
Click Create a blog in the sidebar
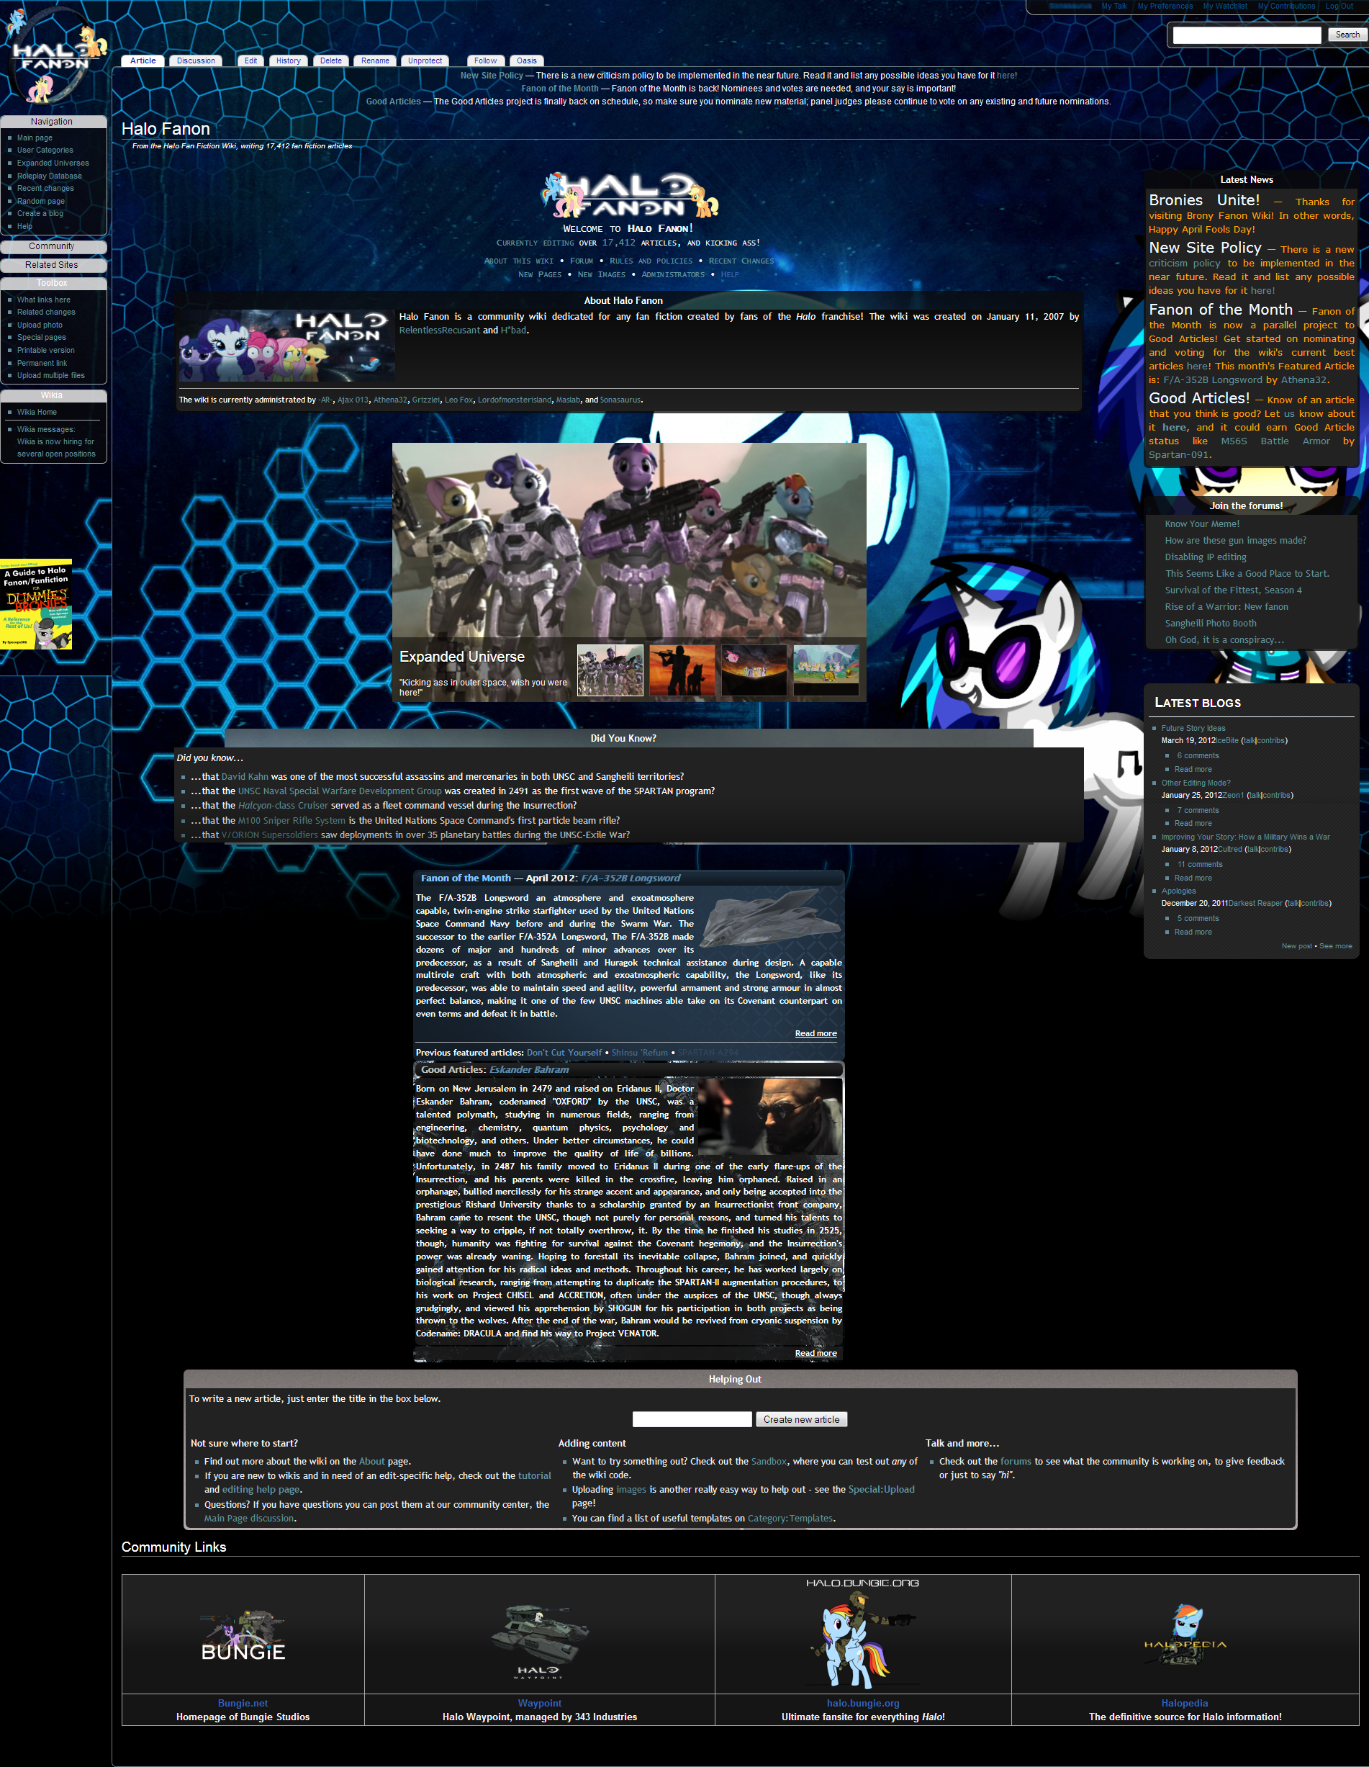40,214
